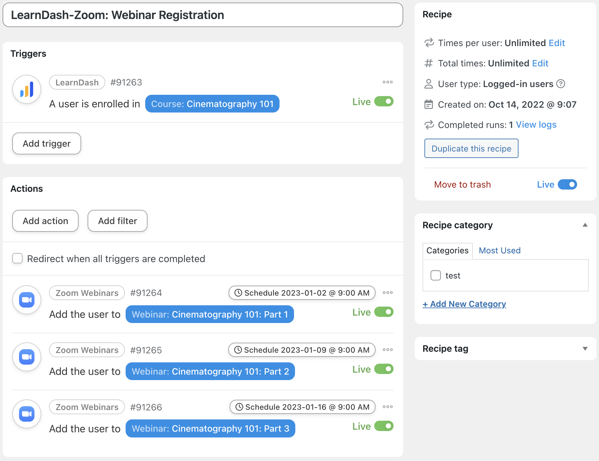Check Redirect when all triggers are completed

(17, 259)
